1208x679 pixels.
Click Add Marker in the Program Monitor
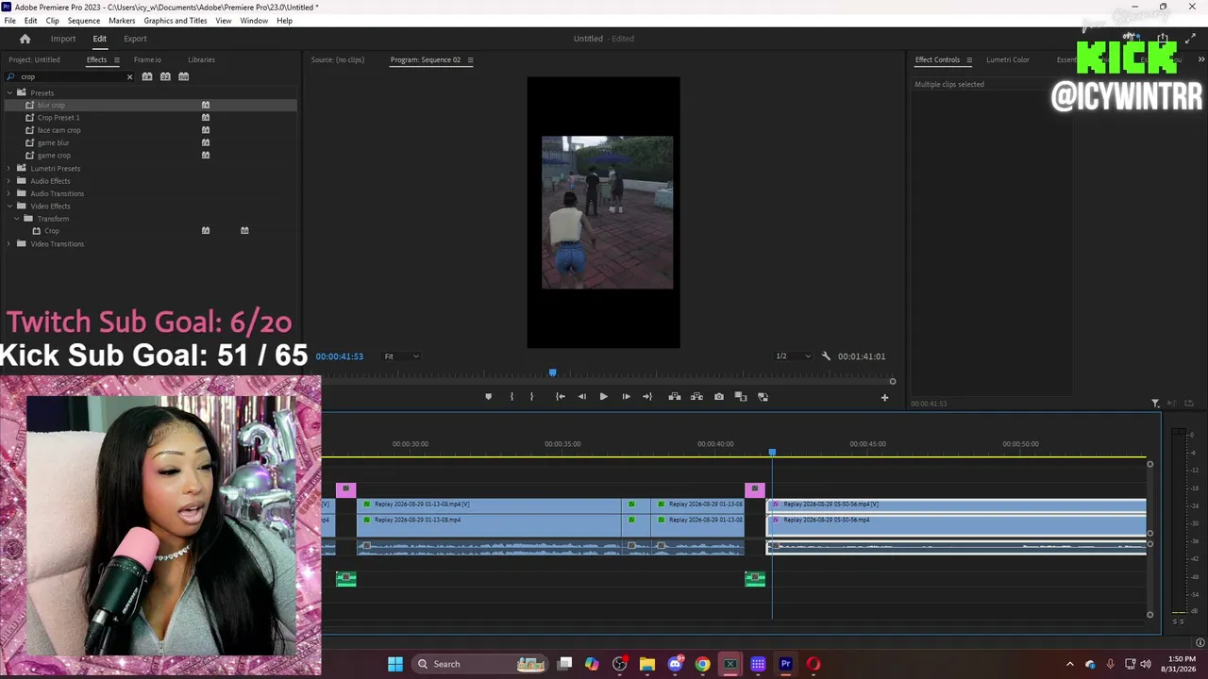[488, 397]
